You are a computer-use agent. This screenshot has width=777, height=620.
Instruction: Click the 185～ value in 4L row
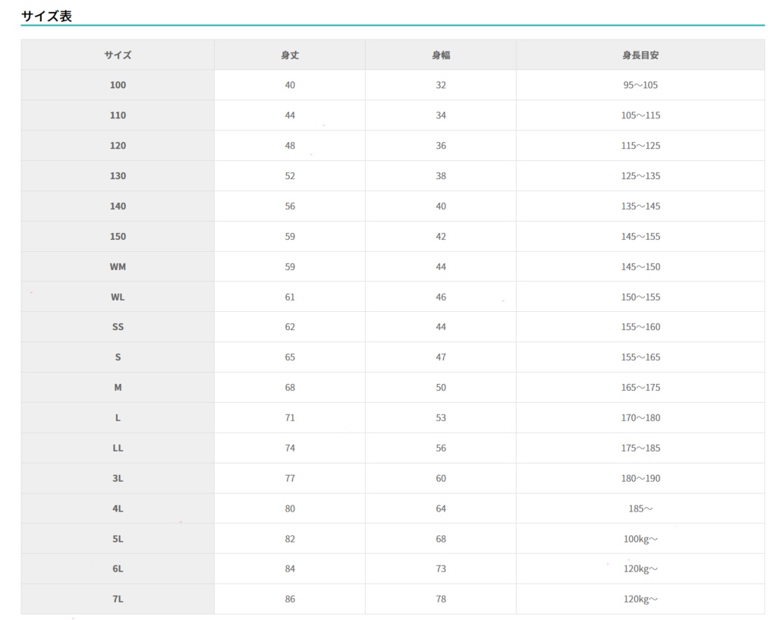coord(640,508)
